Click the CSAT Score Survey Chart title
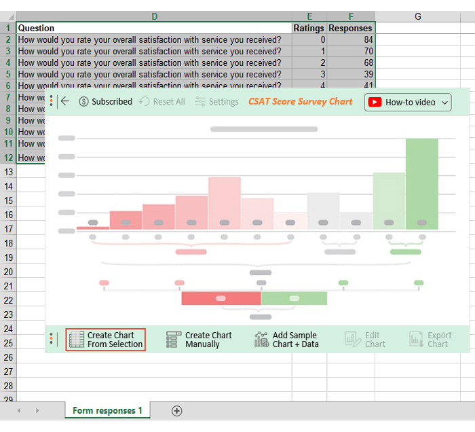Screen dimensions: 475x432 [x=300, y=102]
